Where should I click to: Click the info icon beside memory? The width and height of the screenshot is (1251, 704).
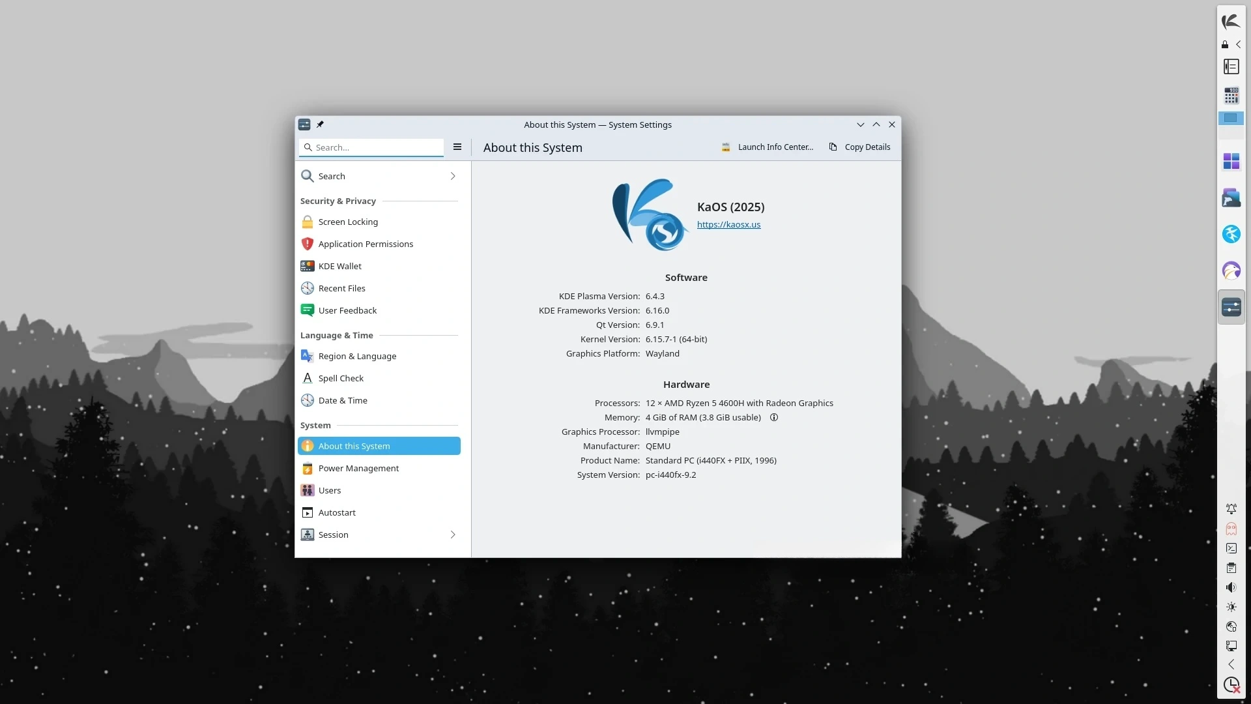tap(774, 417)
